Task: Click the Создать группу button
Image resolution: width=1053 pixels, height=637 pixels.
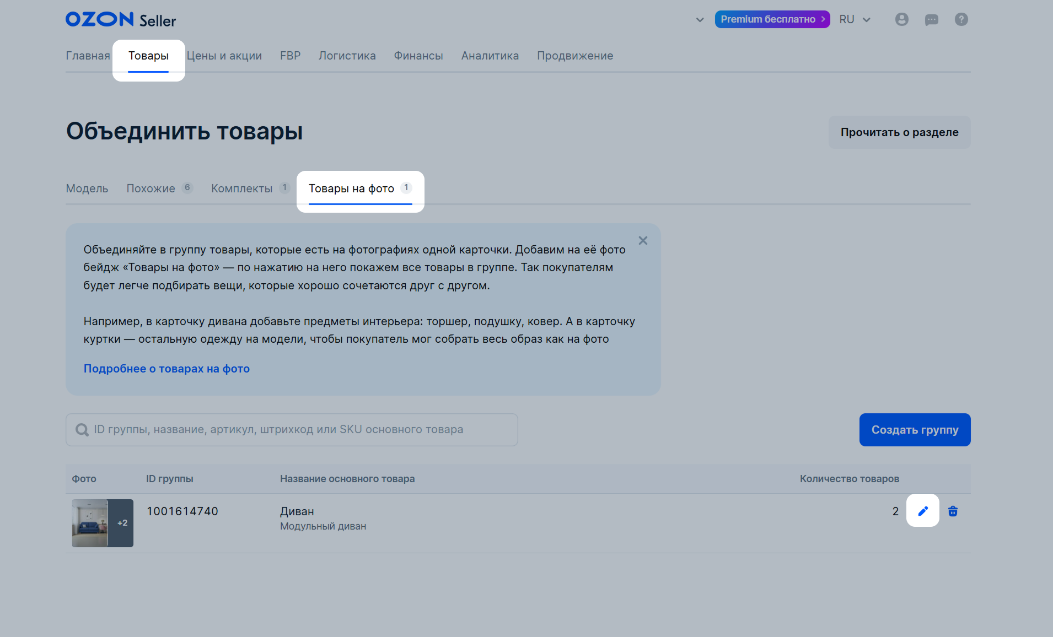Action: coord(915,430)
